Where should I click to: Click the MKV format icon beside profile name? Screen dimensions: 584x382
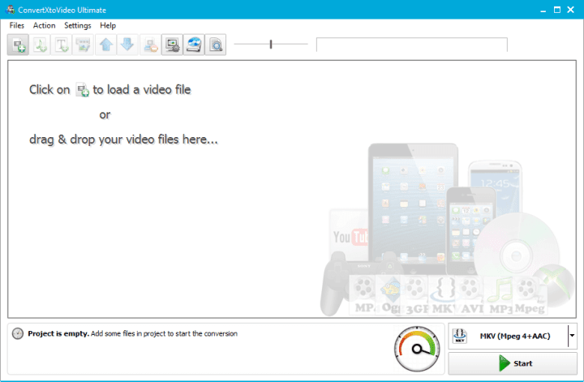coord(460,336)
